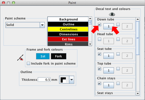Expand the outline corner style arrow

[x=72, y=80]
